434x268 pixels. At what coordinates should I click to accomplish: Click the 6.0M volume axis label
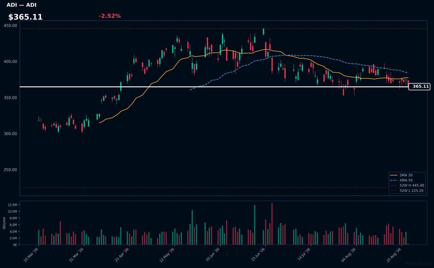point(13,225)
